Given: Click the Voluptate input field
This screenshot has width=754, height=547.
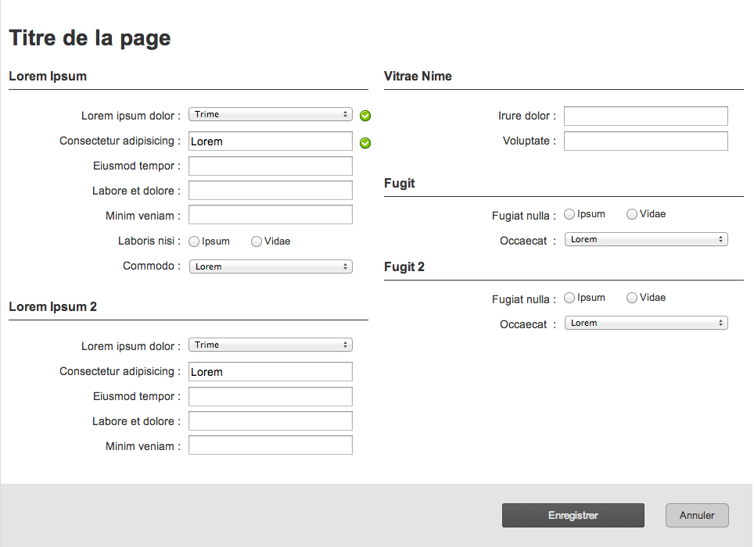Looking at the screenshot, I should tap(645, 141).
